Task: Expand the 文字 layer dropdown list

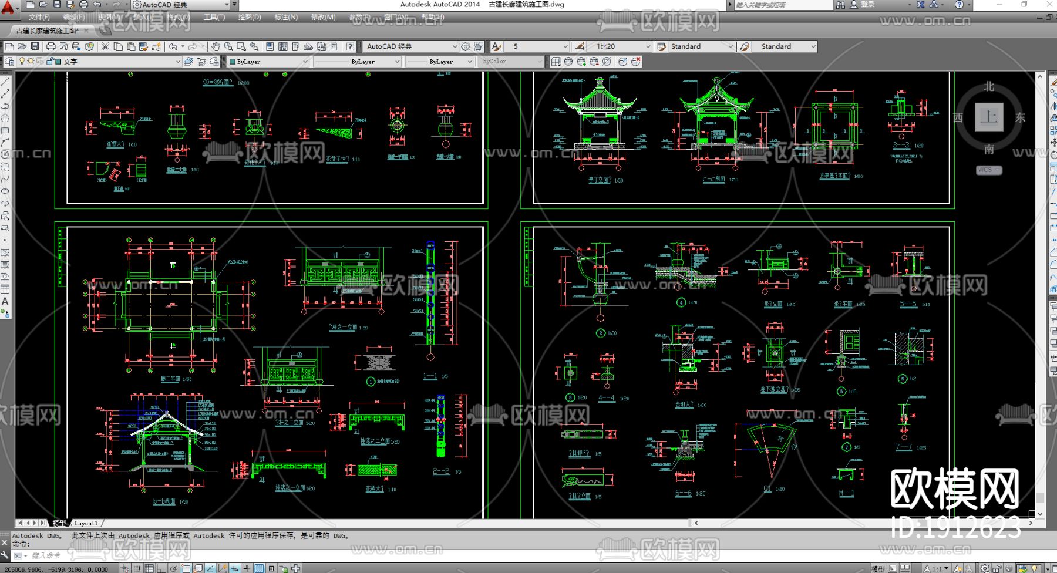Action: pos(177,62)
